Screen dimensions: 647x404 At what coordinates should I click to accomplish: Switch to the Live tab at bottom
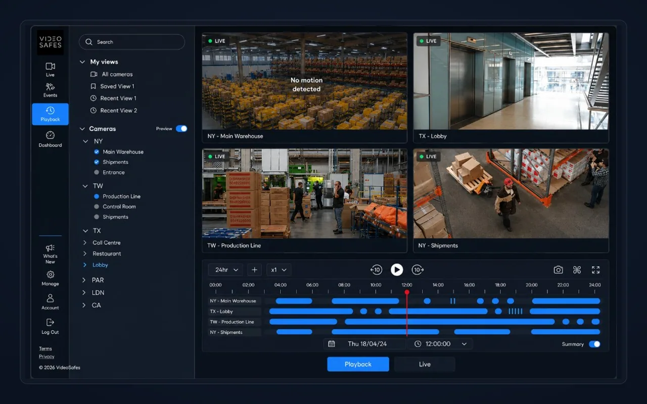pyautogui.click(x=425, y=364)
